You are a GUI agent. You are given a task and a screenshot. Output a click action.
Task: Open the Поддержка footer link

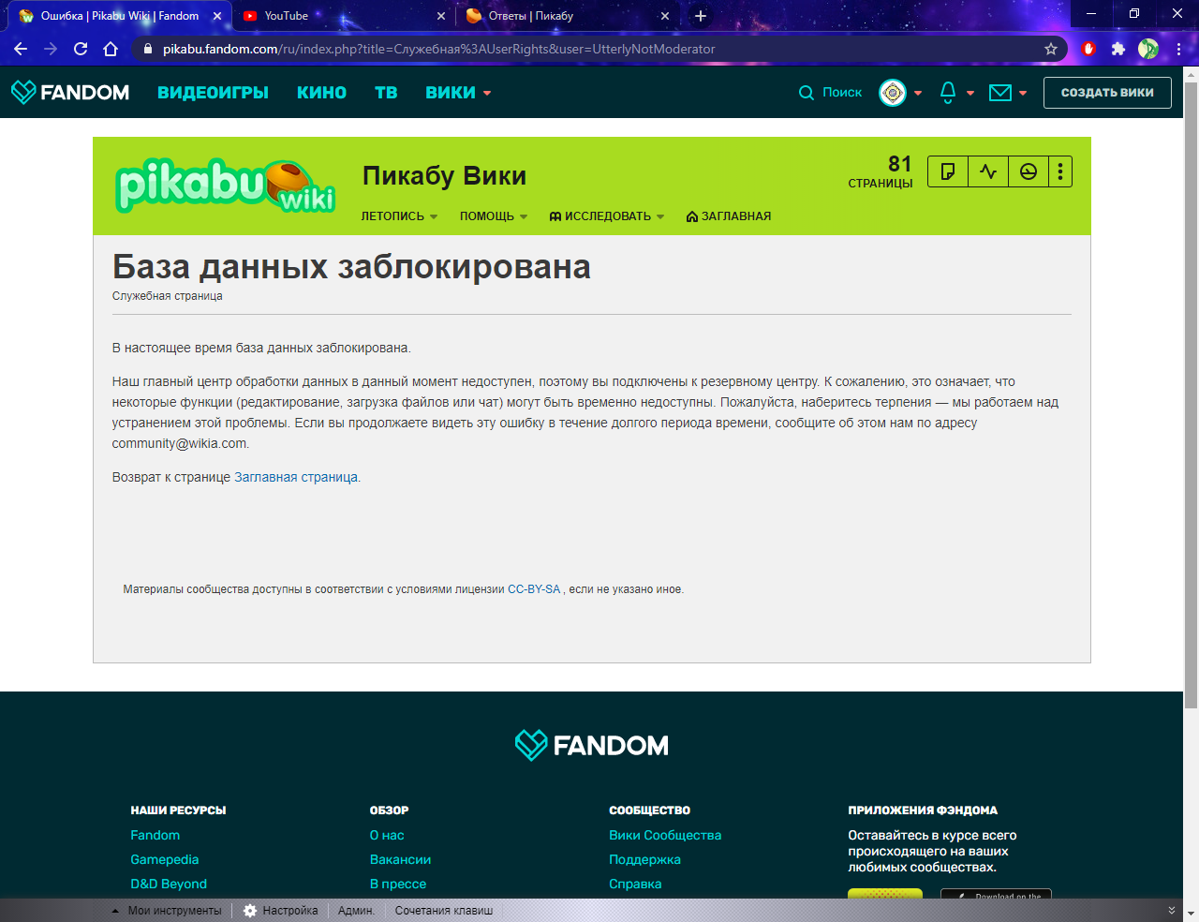coord(644,859)
